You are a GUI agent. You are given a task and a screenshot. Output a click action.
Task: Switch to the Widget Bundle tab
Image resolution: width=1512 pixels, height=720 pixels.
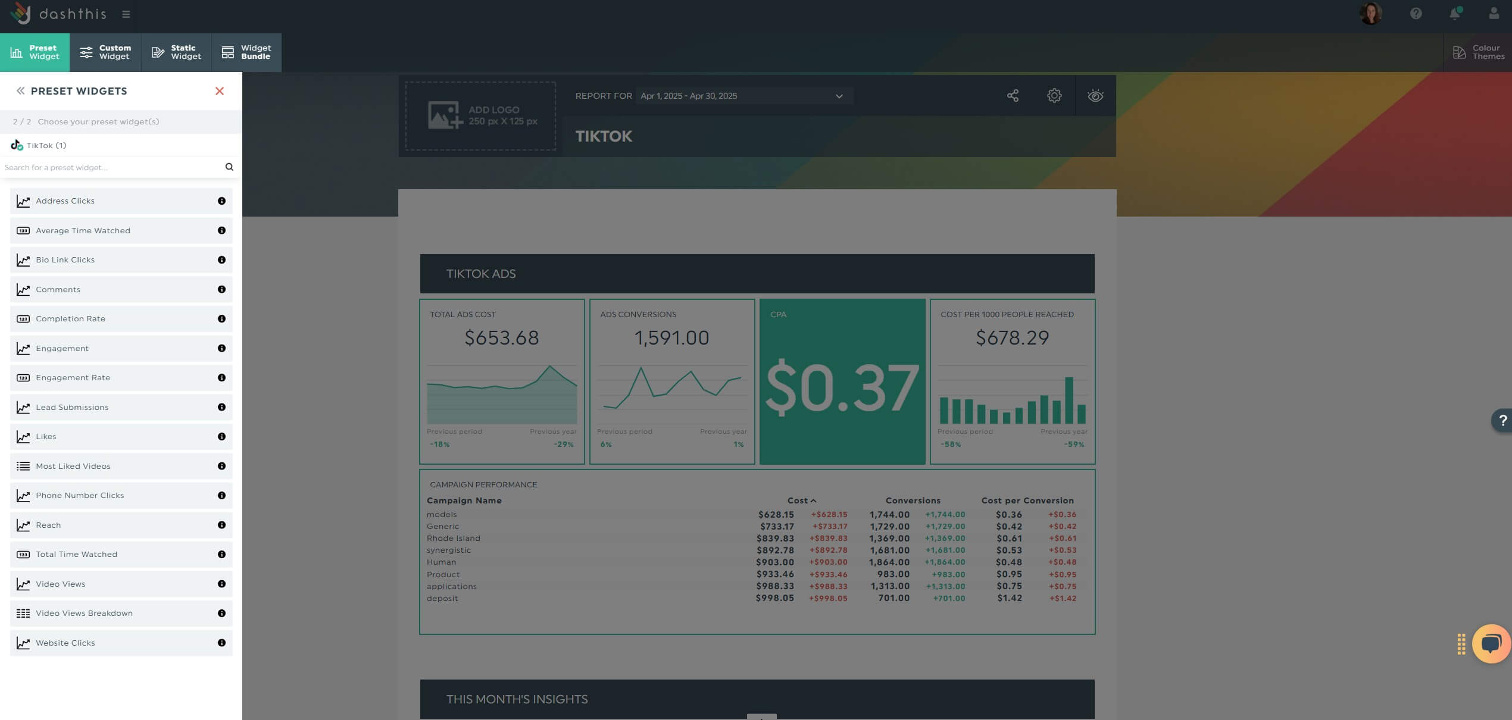coord(246,52)
